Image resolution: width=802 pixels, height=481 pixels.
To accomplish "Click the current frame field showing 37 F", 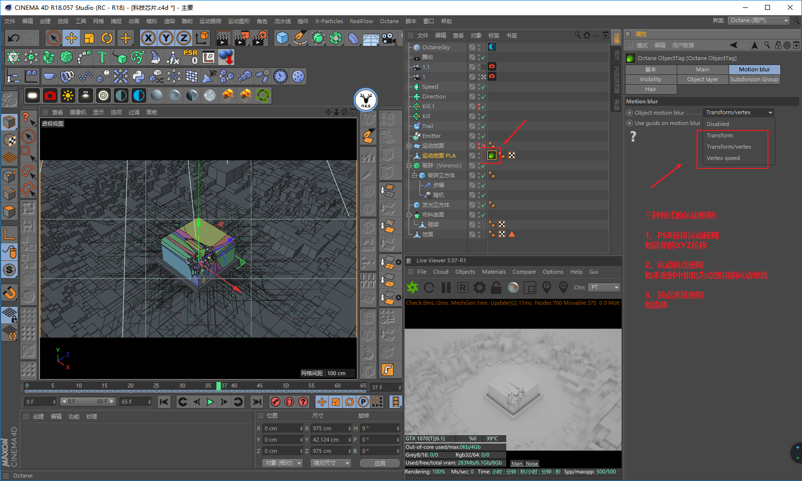I will 386,387.
